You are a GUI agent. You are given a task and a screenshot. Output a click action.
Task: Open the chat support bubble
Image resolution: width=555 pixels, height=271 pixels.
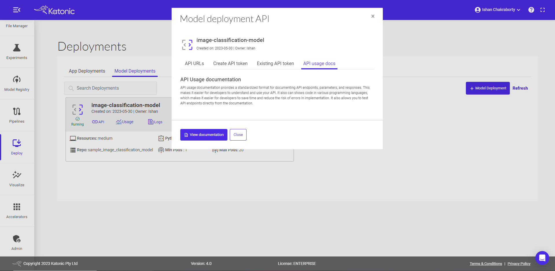(542, 258)
